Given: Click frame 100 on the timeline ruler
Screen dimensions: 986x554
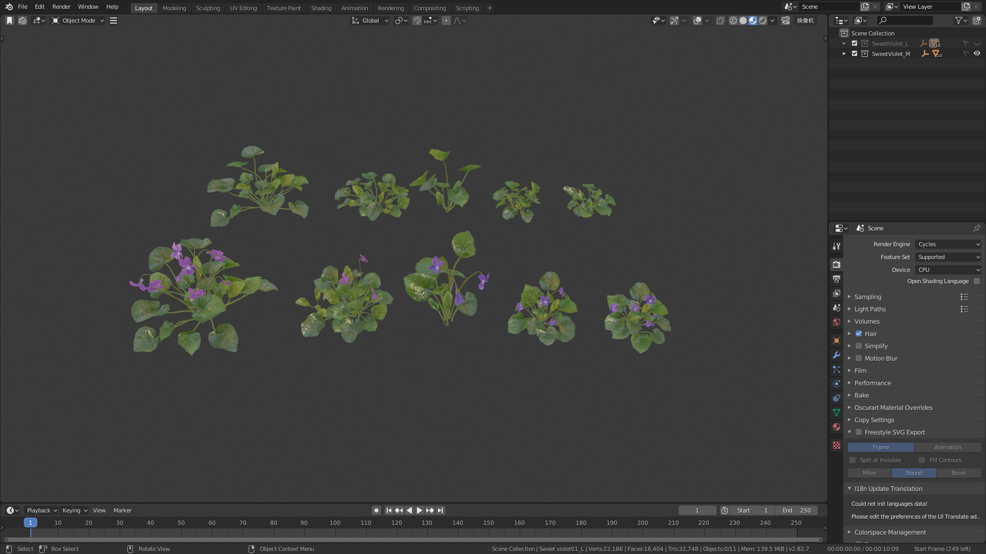Looking at the screenshot, I should [335, 523].
